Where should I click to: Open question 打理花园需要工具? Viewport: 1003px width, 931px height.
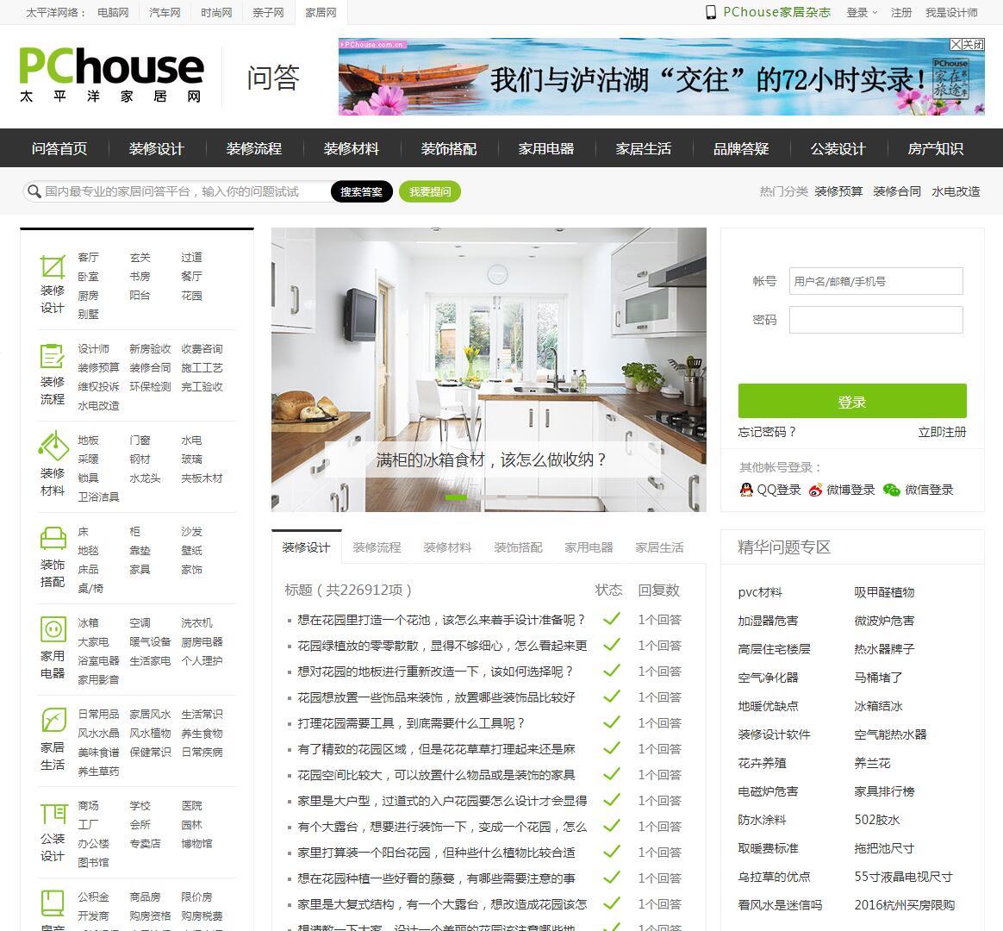pos(411,723)
